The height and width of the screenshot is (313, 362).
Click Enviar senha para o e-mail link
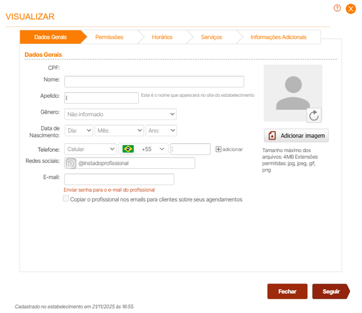pyautogui.click(x=109, y=189)
